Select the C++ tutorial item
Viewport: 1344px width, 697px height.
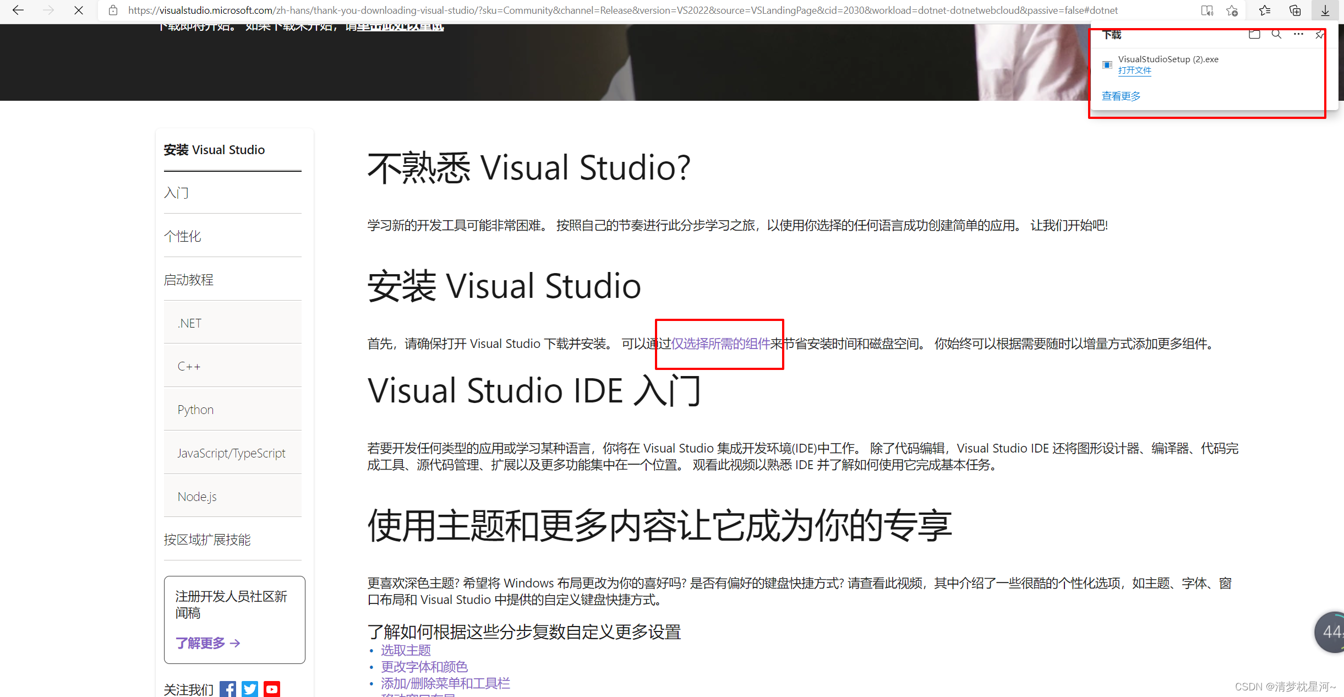[232, 366]
